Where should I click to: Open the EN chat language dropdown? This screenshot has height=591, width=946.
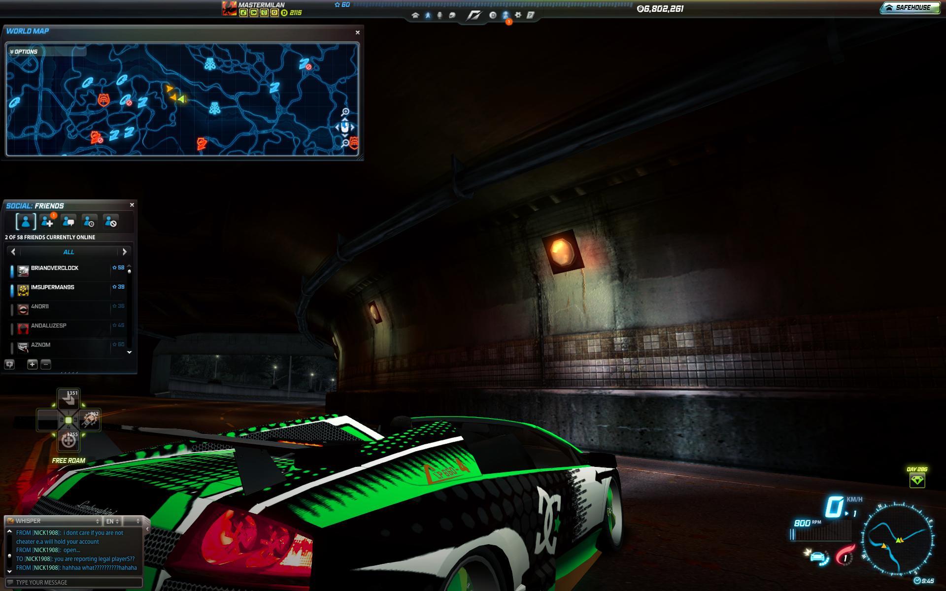coord(112,521)
